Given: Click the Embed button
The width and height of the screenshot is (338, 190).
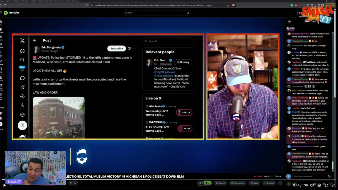Looking at the screenshot, I should [x=269, y=183].
